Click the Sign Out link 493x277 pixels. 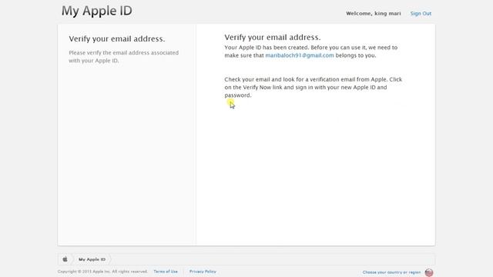pyautogui.click(x=421, y=14)
